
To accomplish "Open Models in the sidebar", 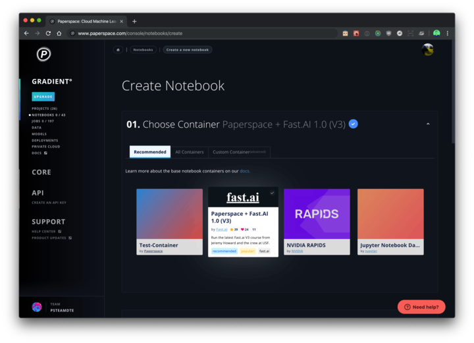I will tap(39, 134).
